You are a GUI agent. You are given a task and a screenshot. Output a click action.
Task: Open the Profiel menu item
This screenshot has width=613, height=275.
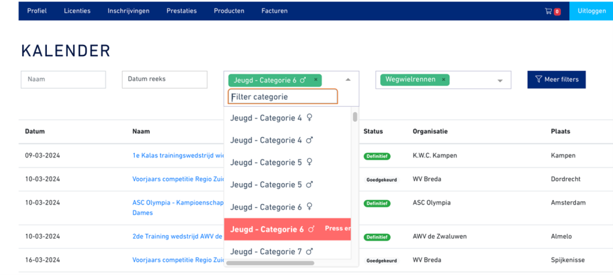pos(37,11)
